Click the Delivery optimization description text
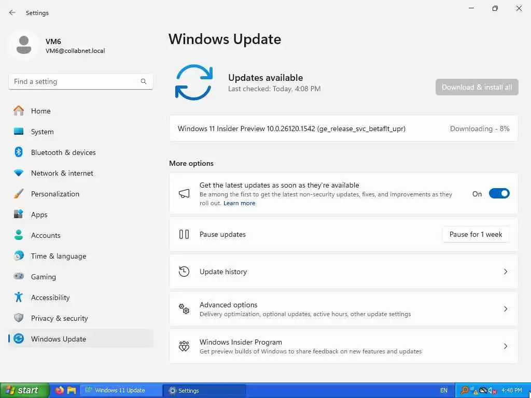The height and width of the screenshot is (398, 531). pos(305,314)
